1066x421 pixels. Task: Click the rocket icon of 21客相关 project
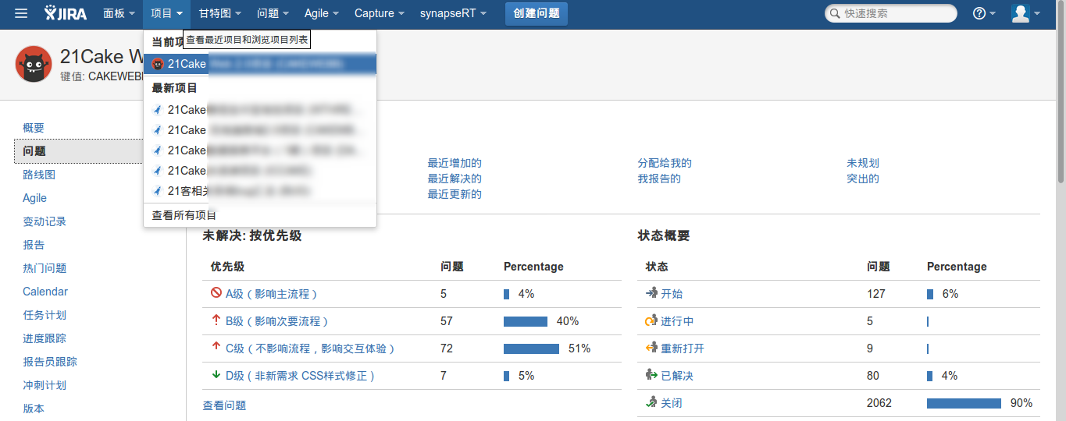[x=158, y=190]
